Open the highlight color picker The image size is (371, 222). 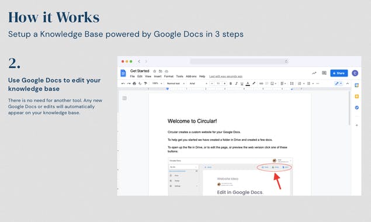pyautogui.click(x=254, y=84)
